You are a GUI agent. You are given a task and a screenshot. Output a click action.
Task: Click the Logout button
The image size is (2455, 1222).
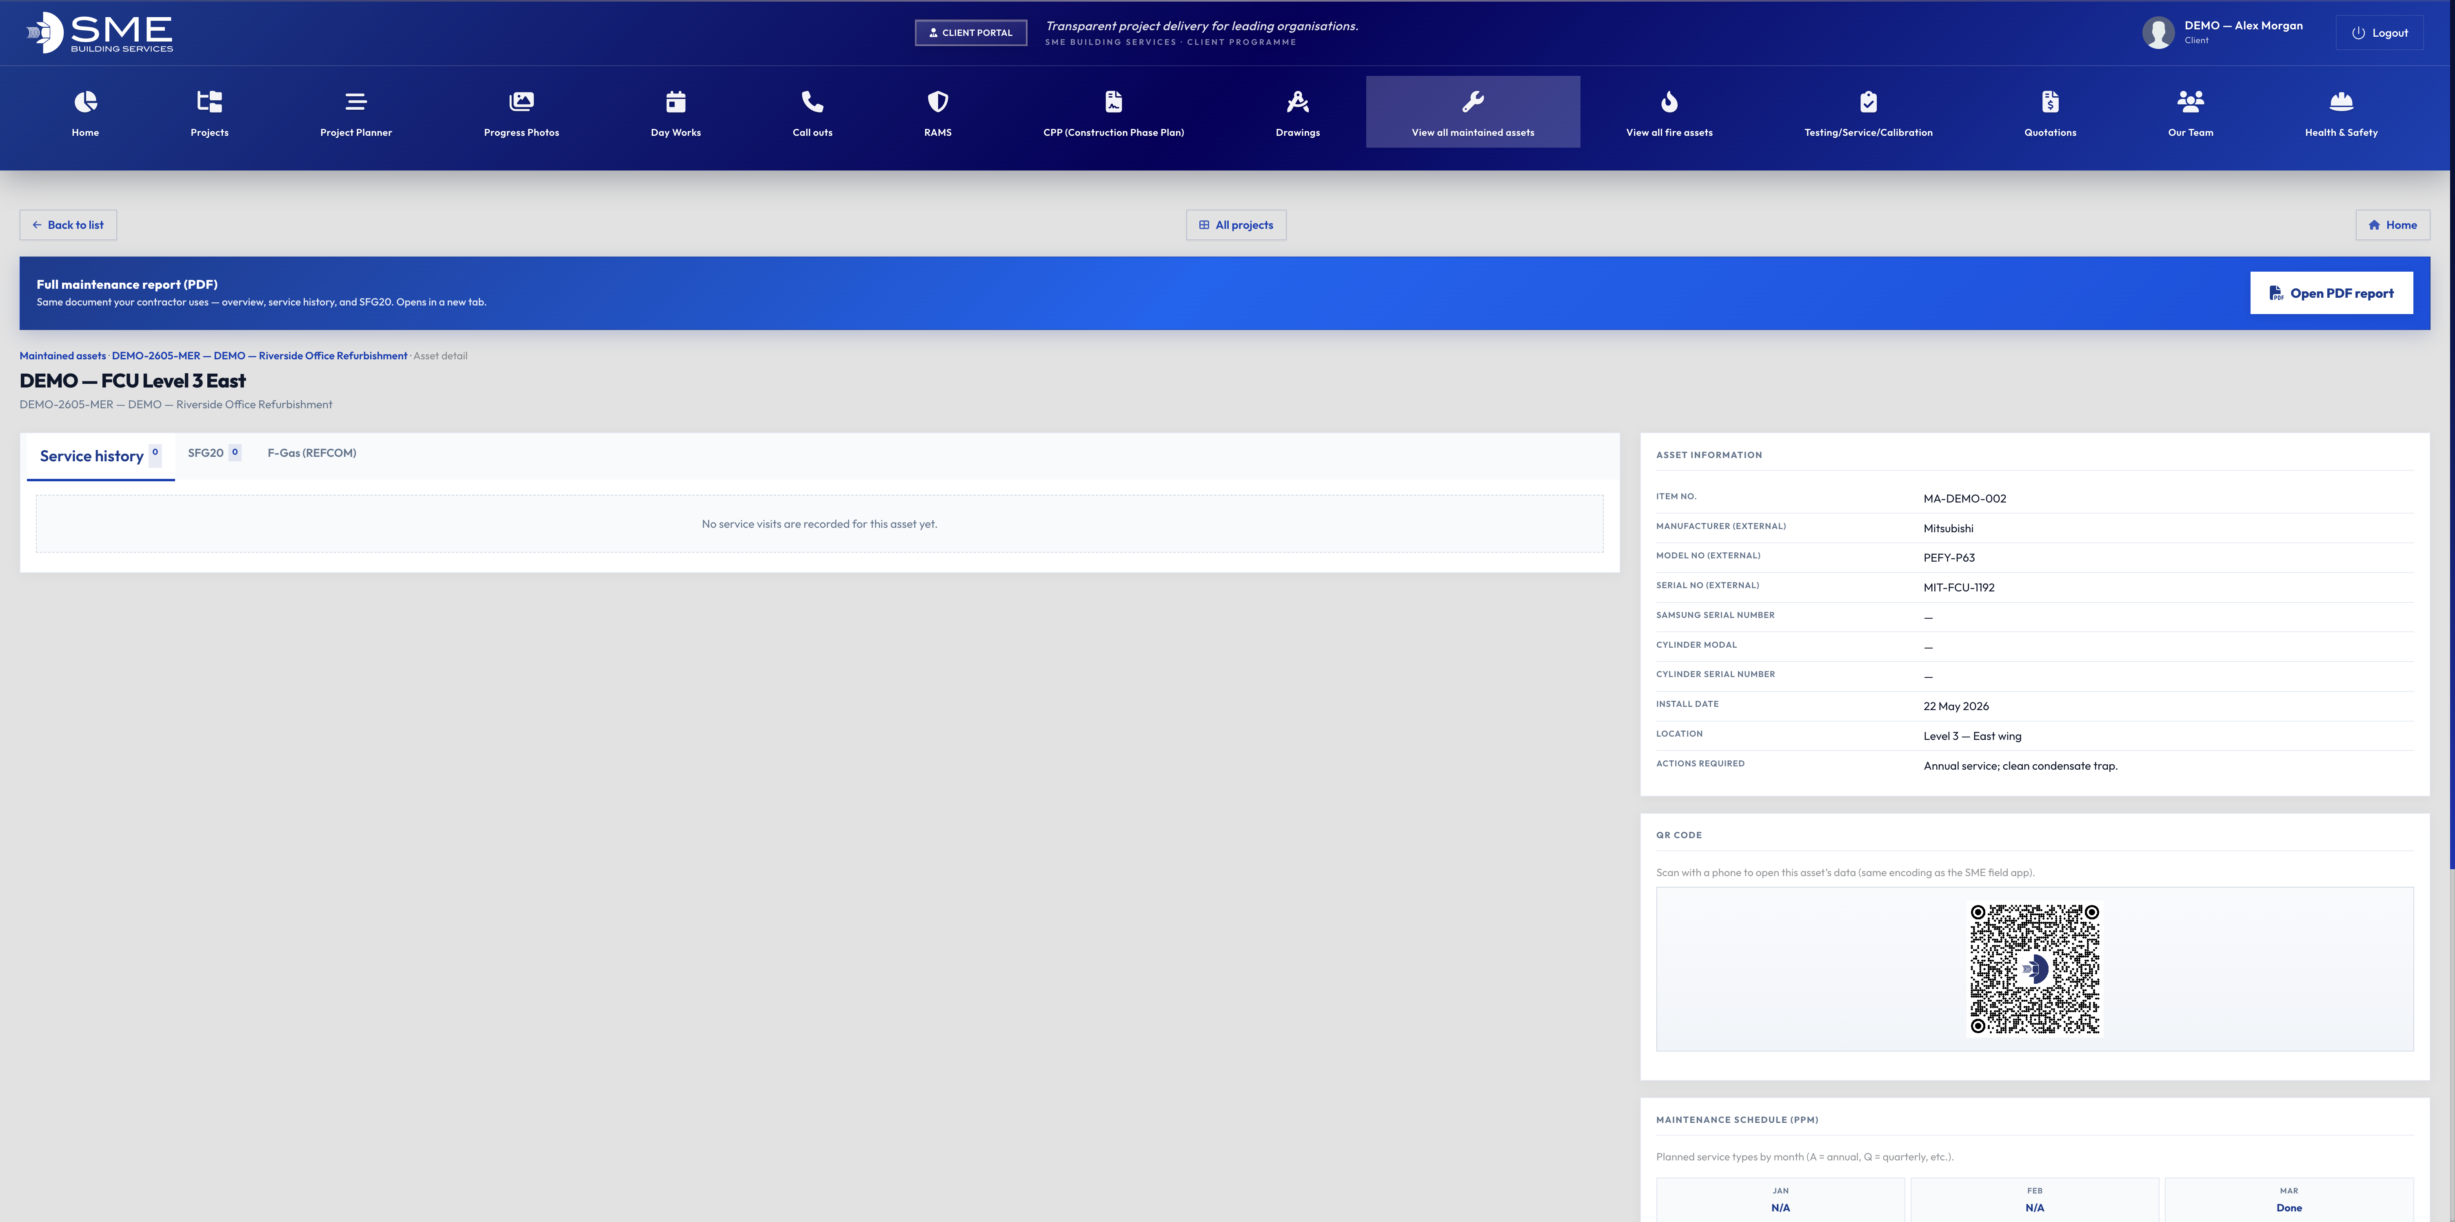coord(2380,32)
